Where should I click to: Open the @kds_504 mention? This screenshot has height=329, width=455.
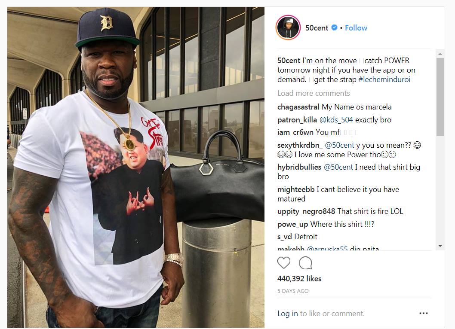click(336, 120)
